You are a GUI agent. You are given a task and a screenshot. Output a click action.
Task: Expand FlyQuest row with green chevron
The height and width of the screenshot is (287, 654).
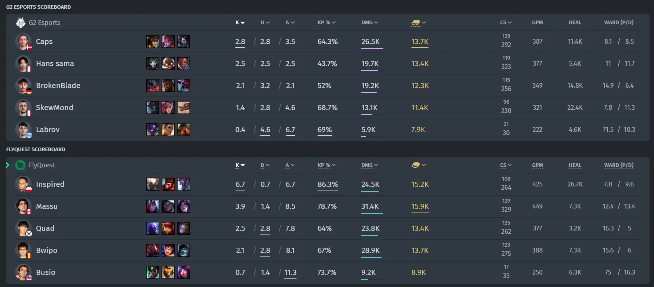[x=8, y=165]
